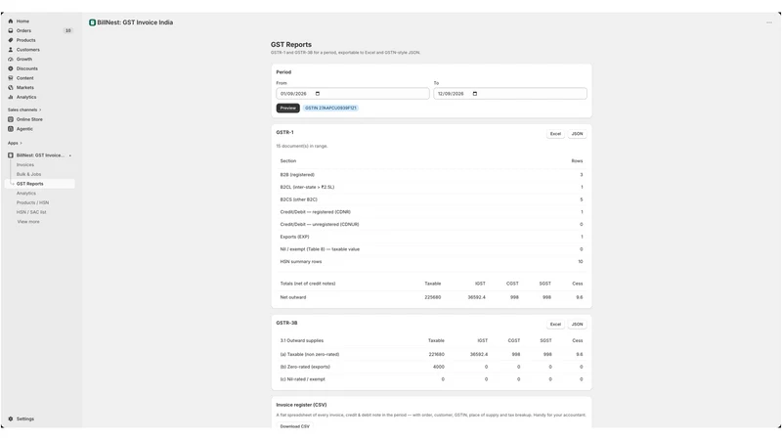This screenshot has height=440, width=782.
Task: Click the Taxable (non zero-rated) row label
Action: tap(309, 354)
